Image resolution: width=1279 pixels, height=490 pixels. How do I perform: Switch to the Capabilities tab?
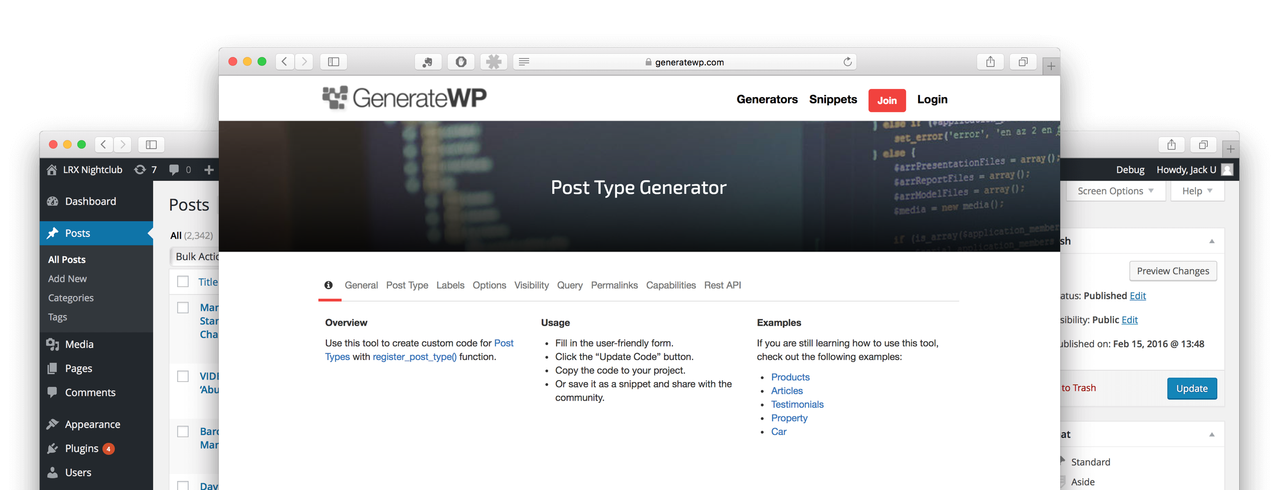coord(671,285)
